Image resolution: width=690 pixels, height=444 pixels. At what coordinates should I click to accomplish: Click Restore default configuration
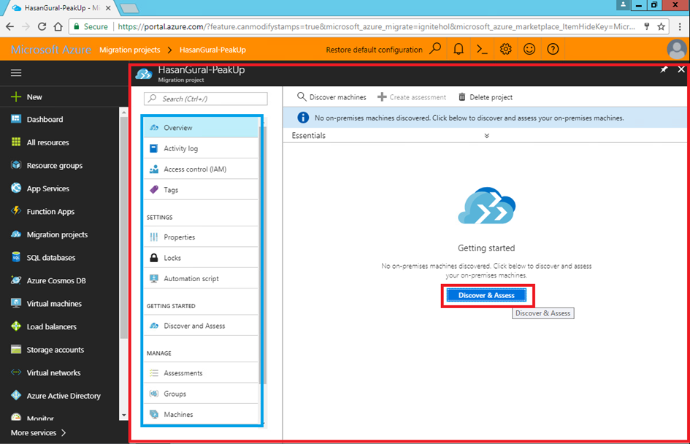[374, 50]
